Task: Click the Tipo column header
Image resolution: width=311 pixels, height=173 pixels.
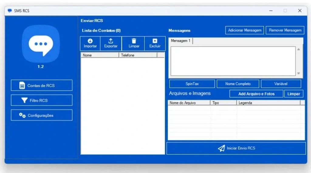Action: pos(223,103)
